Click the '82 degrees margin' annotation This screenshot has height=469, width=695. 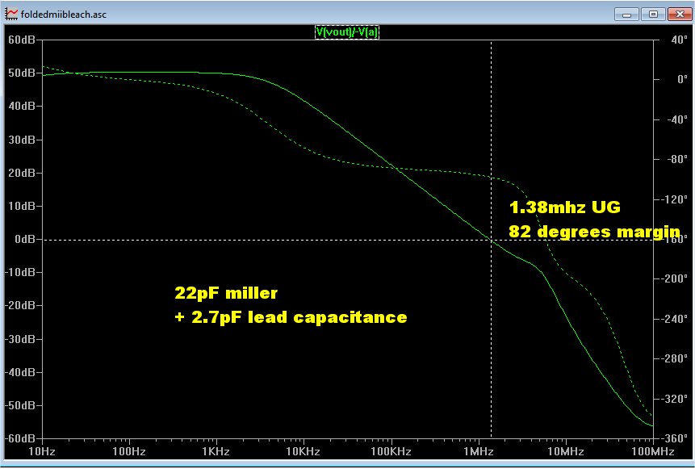(594, 232)
